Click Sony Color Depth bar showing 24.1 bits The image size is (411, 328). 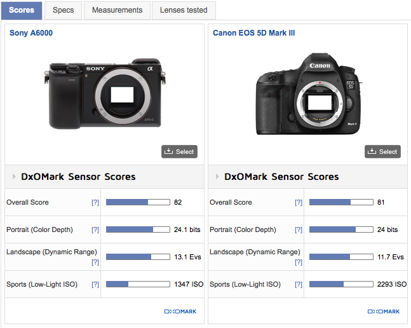(138, 229)
